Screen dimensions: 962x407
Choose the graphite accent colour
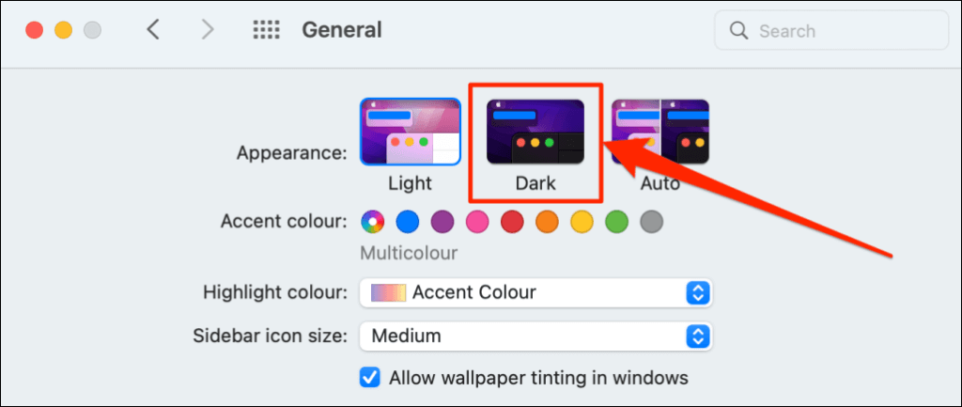651,222
